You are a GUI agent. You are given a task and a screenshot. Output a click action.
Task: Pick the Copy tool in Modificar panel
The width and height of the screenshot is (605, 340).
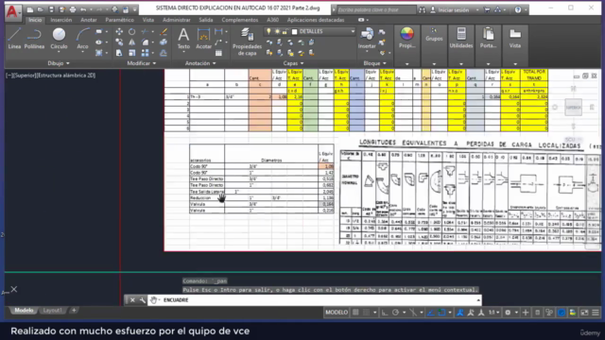[x=119, y=42]
